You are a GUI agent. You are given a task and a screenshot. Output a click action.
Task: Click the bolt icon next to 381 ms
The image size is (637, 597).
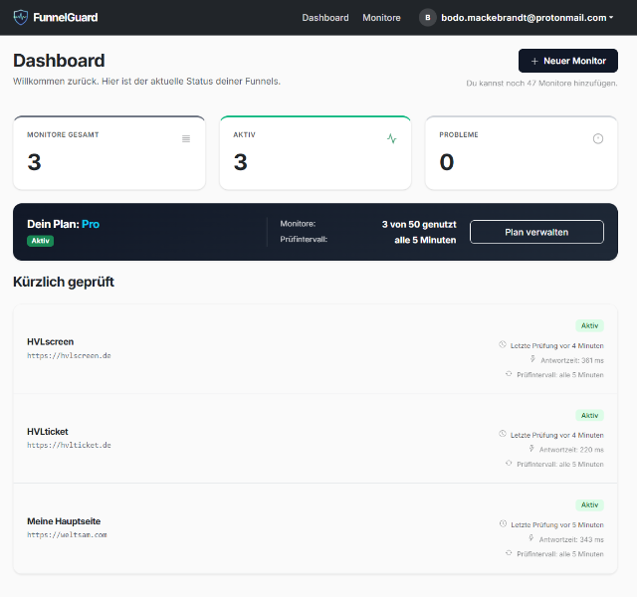tap(532, 359)
